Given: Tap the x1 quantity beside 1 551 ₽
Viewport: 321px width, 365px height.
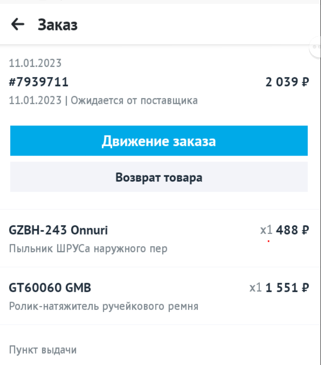Looking at the screenshot, I should point(256,288).
